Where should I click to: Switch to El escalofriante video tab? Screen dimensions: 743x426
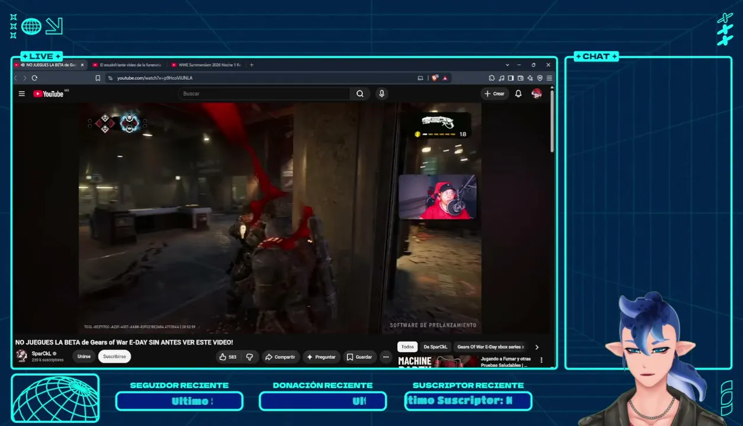pyautogui.click(x=126, y=65)
